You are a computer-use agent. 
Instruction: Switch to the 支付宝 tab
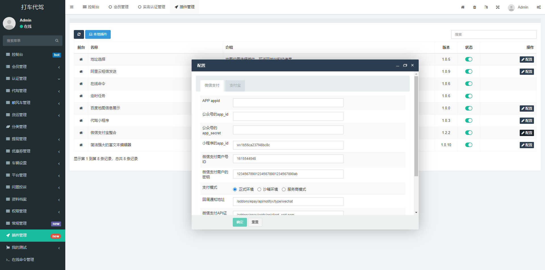(x=235, y=85)
